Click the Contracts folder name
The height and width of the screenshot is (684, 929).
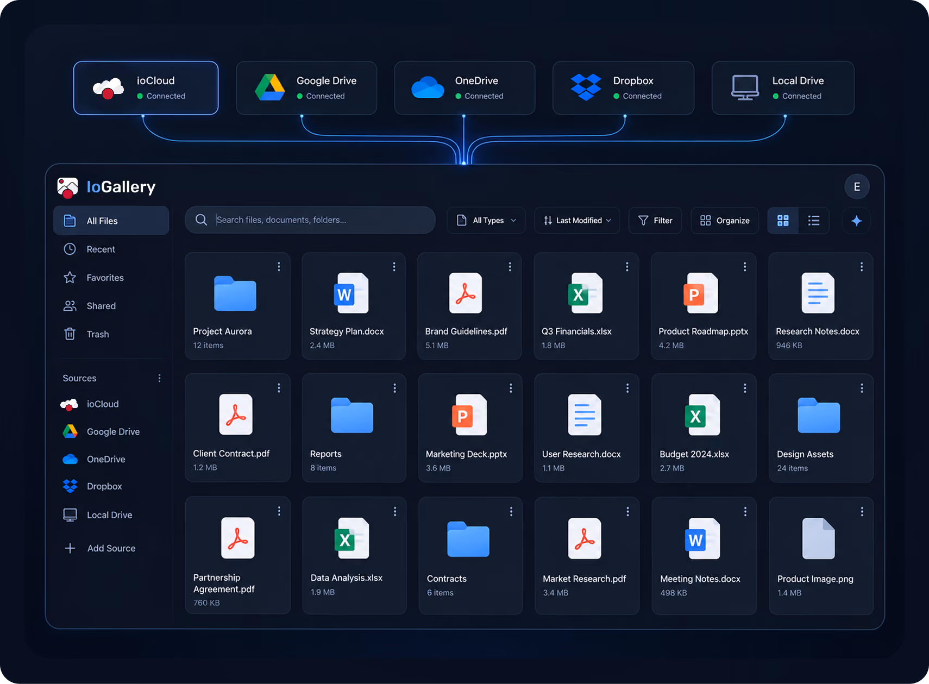tap(447, 579)
